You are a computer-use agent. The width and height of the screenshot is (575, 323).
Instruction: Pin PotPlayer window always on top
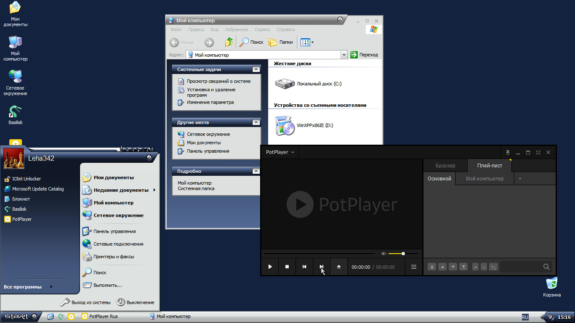pyautogui.click(x=508, y=152)
